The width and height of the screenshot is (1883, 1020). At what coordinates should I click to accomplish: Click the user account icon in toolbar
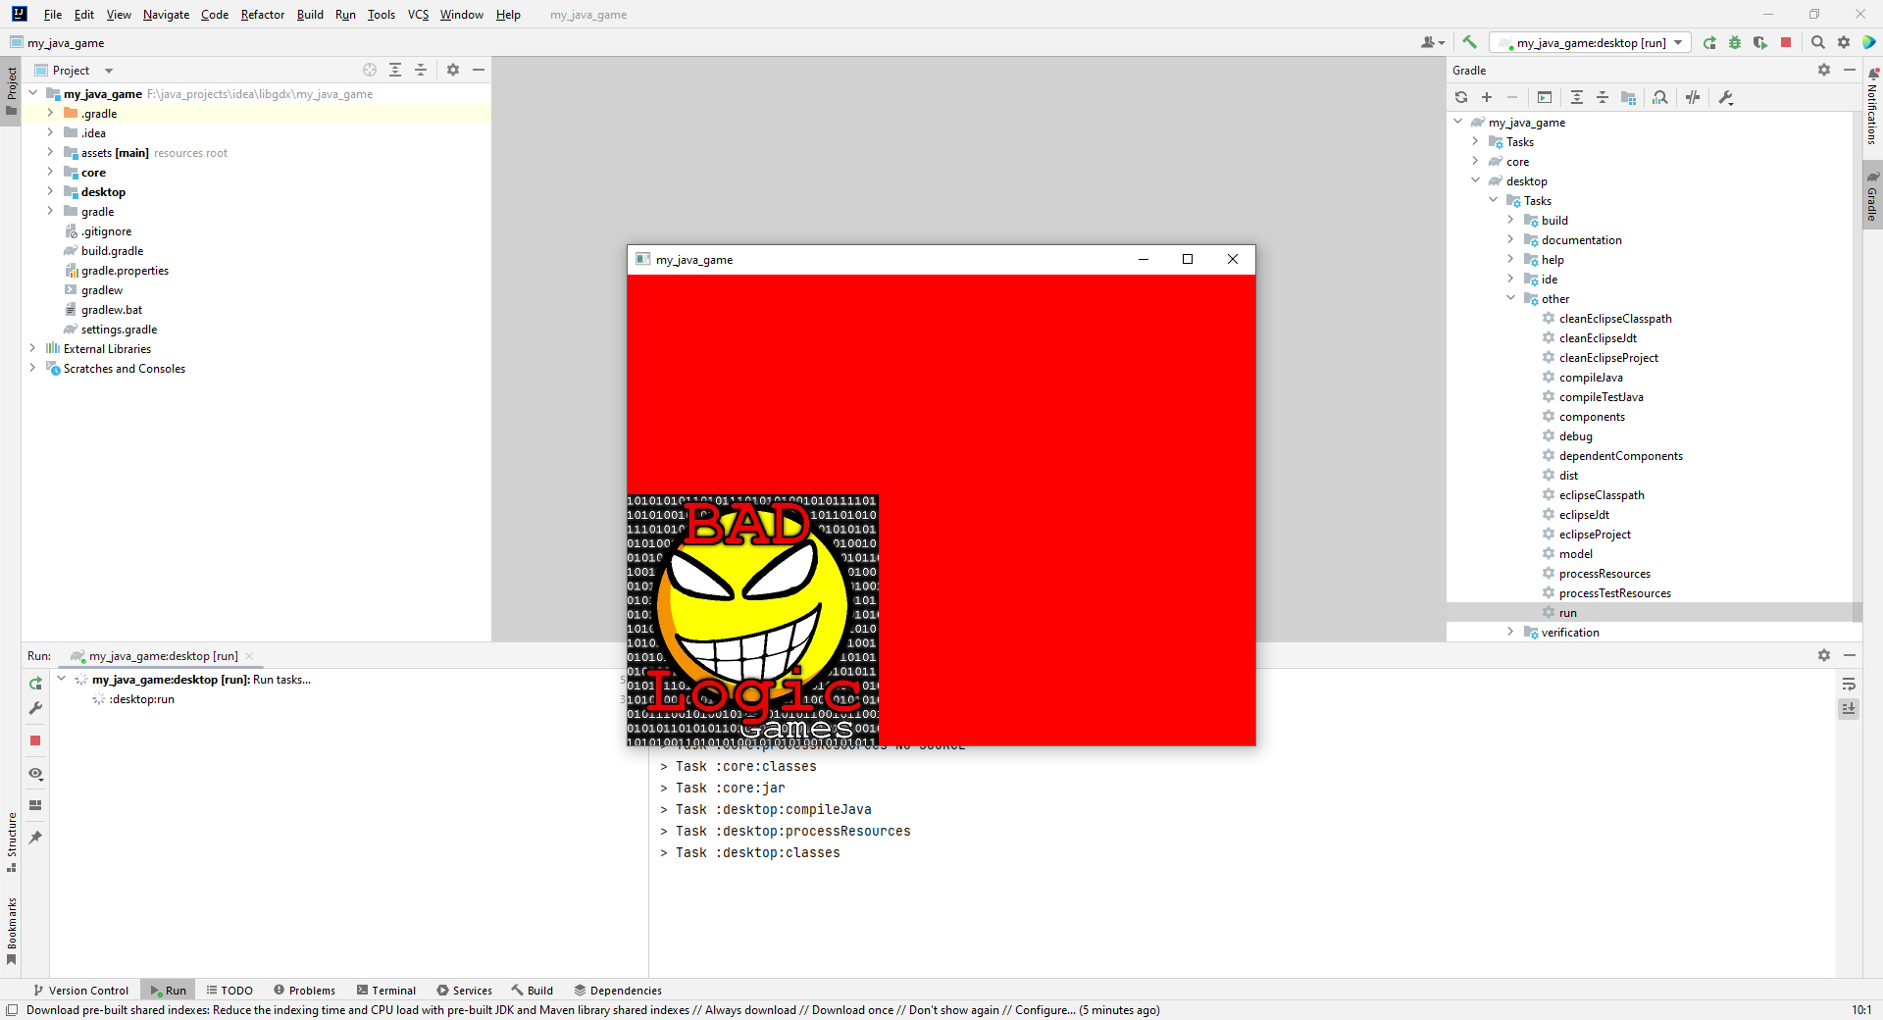(1432, 42)
